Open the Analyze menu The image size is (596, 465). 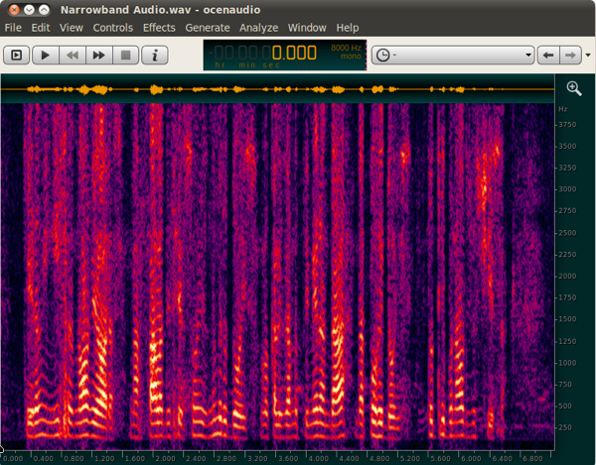pos(259,28)
